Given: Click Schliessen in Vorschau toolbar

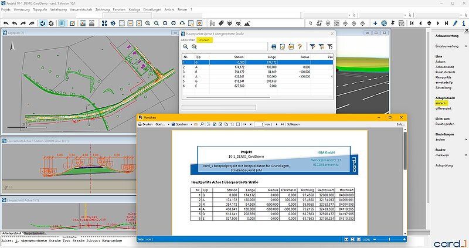Looking at the screenshot, I should (x=293, y=124).
